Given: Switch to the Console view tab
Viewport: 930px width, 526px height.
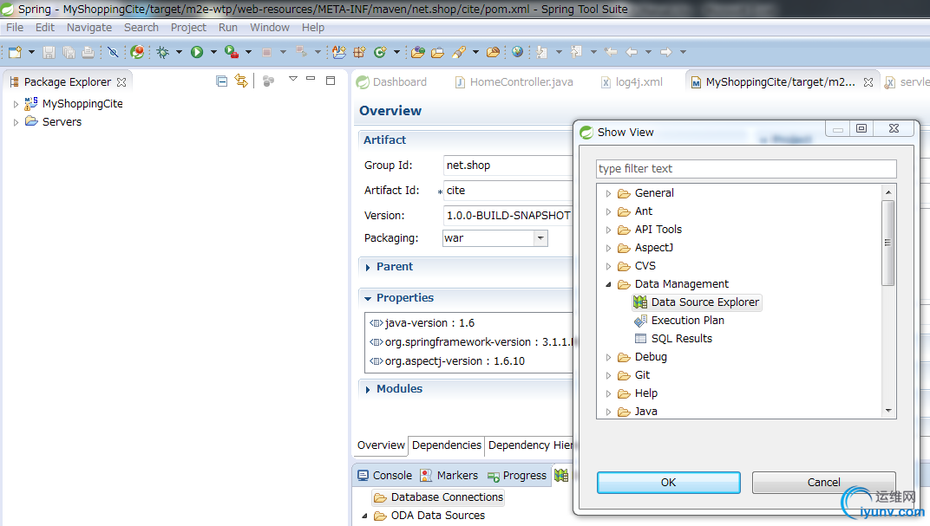Looking at the screenshot, I should (x=385, y=475).
